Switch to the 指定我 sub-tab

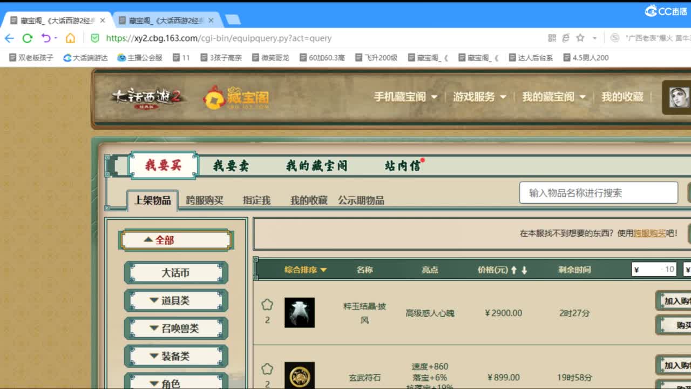256,200
